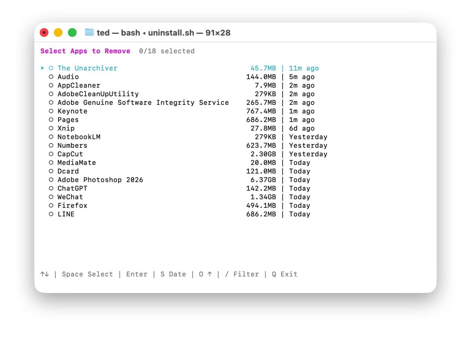Select the Numbers app name
The image size is (471, 339).
coord(72,145)
